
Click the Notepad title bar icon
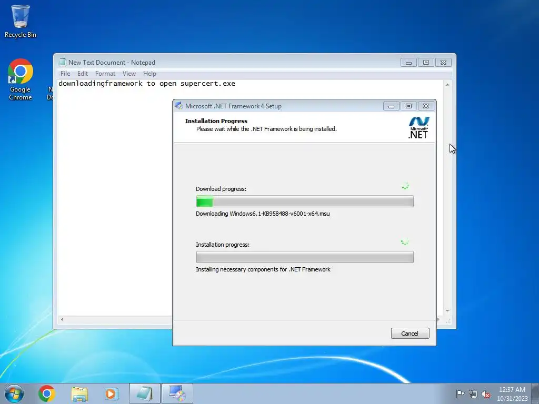point(62,62)
